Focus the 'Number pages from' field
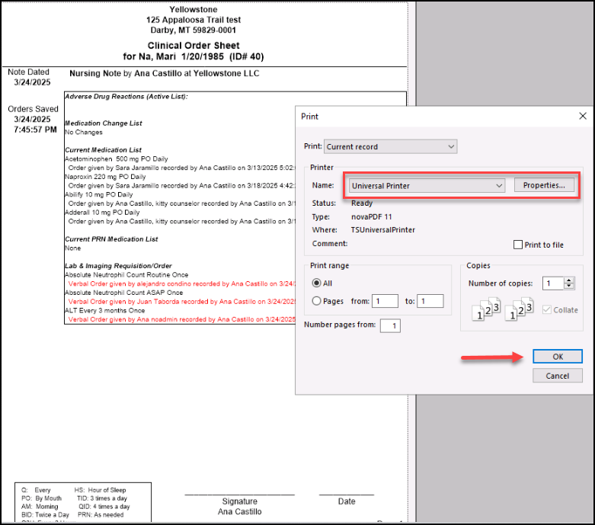Viewport: 595px width, 525px height. pyautogui.click(x=390, y=325)
